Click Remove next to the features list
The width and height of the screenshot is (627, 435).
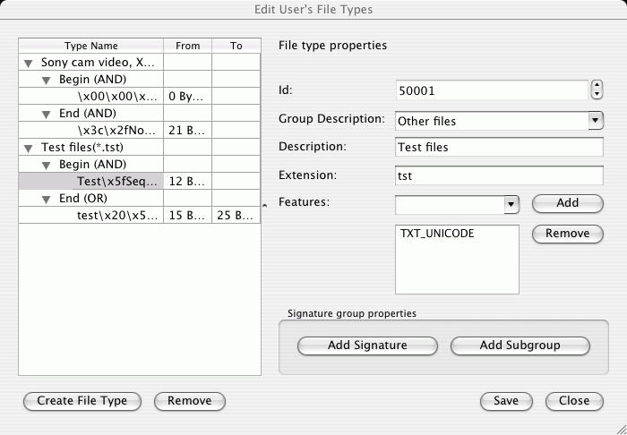tap(567, 234)
